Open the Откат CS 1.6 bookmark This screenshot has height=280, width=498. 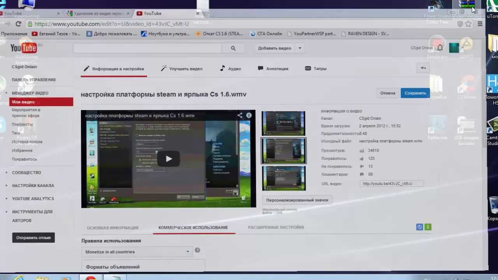(x=219, y=34)
